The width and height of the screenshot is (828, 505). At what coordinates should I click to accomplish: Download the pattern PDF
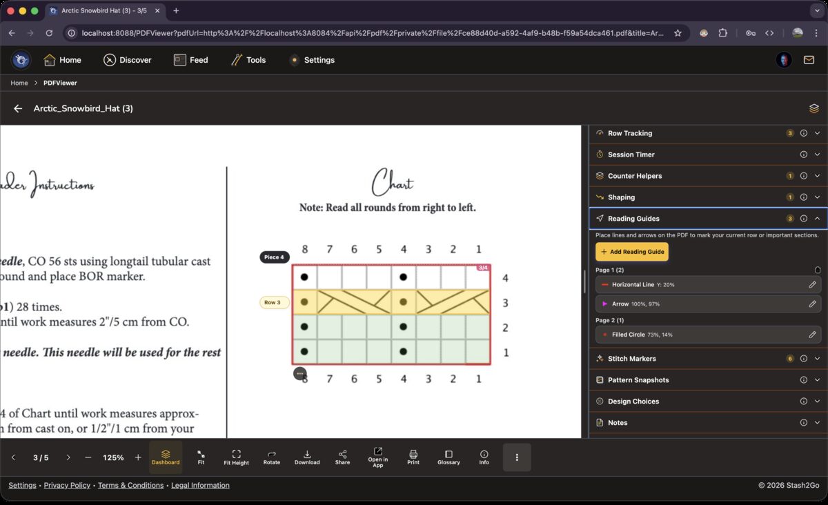pyautogui.click(x=307, y=457)
